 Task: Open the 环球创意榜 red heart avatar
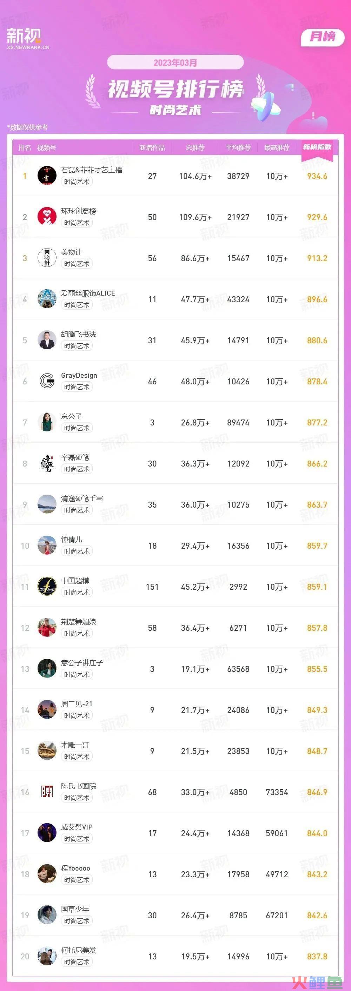coord(47,217)
